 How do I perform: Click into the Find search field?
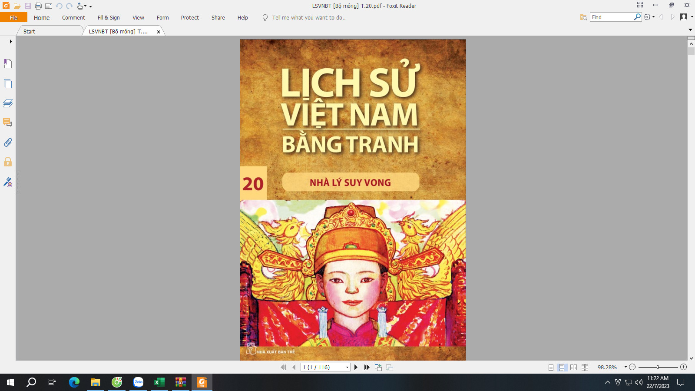coord(612,17)
